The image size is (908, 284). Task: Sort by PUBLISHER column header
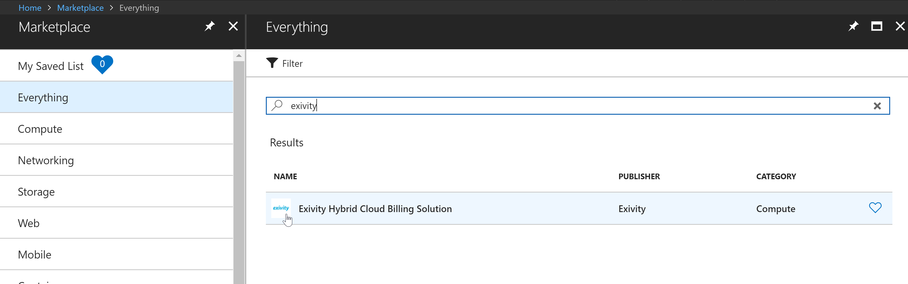coord(639,176)
